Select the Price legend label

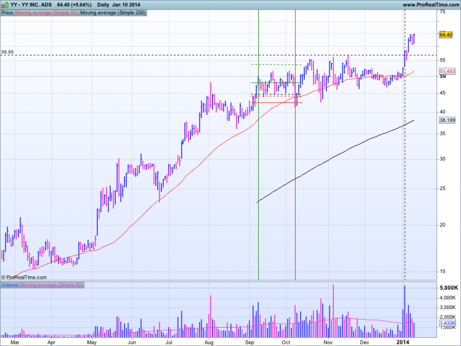coord(7,13)
